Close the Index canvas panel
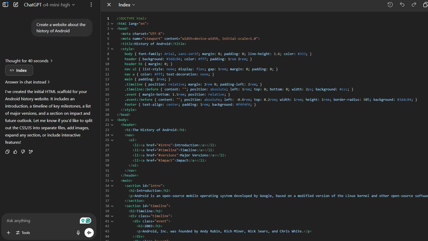 pyautogui.click(x=109, y=5)
